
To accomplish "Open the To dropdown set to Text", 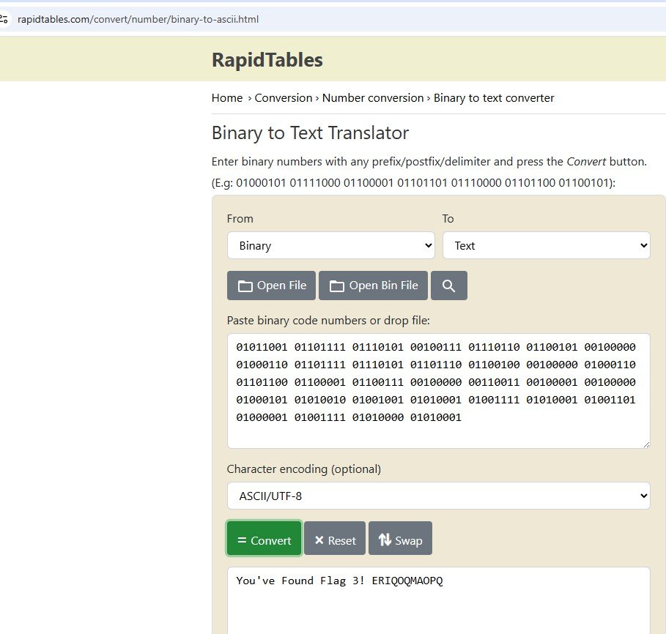I will click(546, 245).
